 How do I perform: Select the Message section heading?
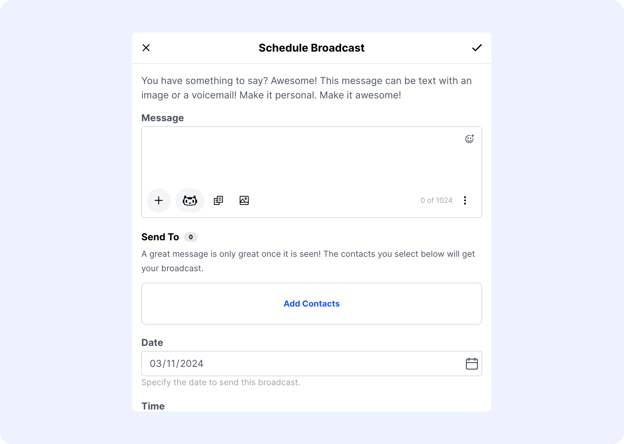coord(162,118)
